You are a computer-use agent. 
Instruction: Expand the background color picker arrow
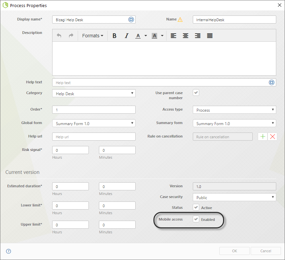[162, 36]
